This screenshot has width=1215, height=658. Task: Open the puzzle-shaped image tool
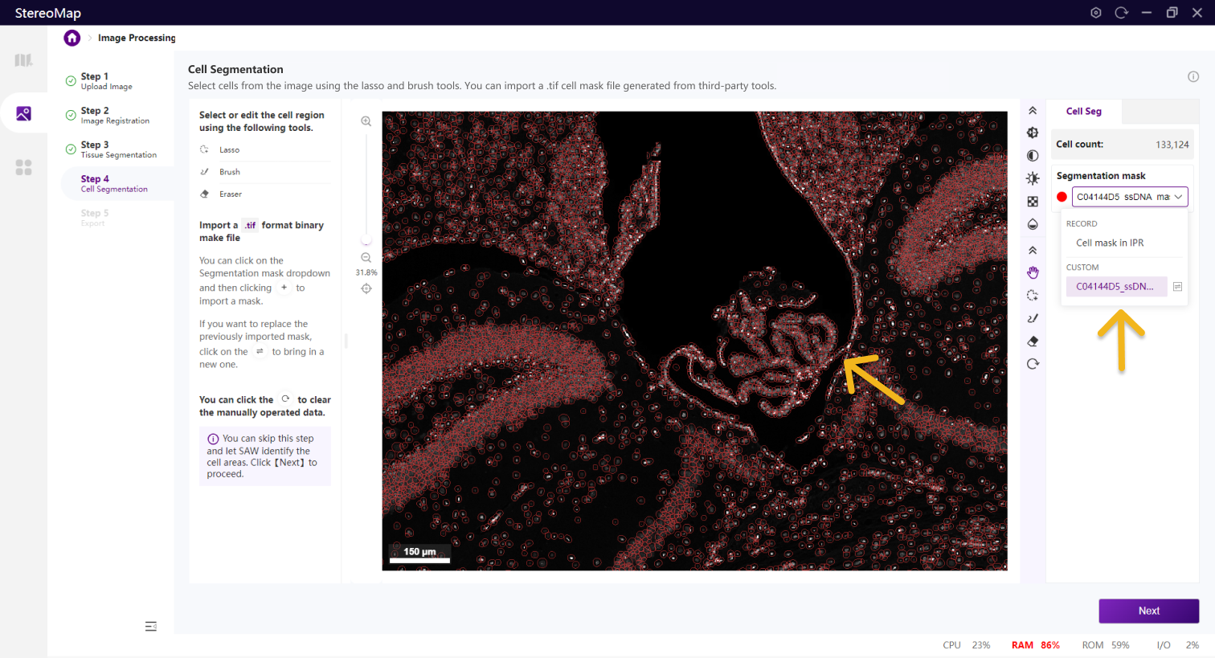(1033, 133)
